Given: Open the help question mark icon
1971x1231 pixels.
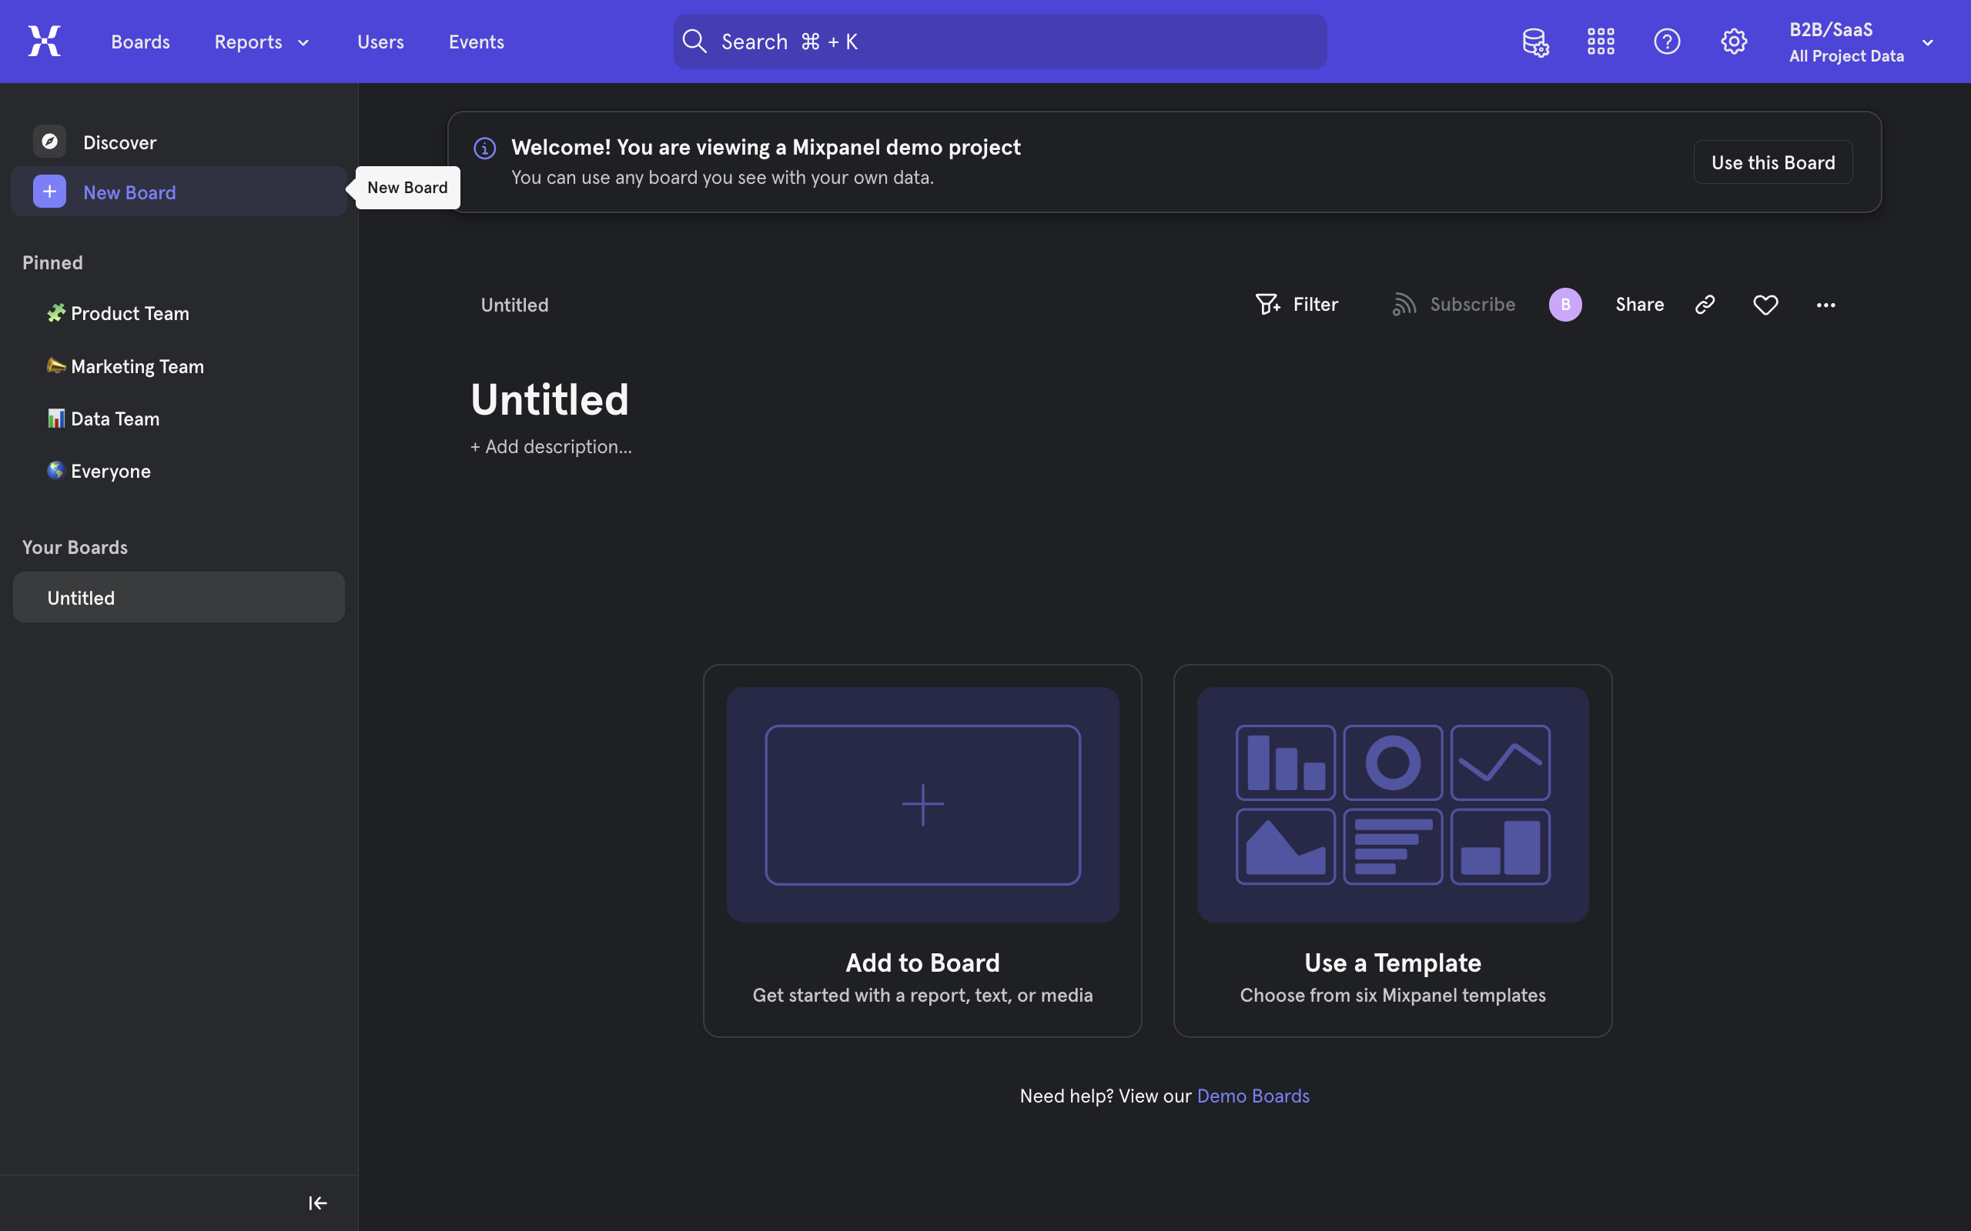Looking at the screenshot, I should (x=1666, y=42).
